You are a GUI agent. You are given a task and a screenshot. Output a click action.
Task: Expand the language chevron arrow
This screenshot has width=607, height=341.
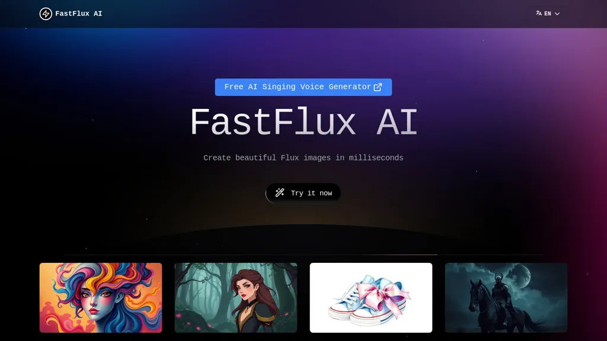pyautogui.click(x=557, y=14)
